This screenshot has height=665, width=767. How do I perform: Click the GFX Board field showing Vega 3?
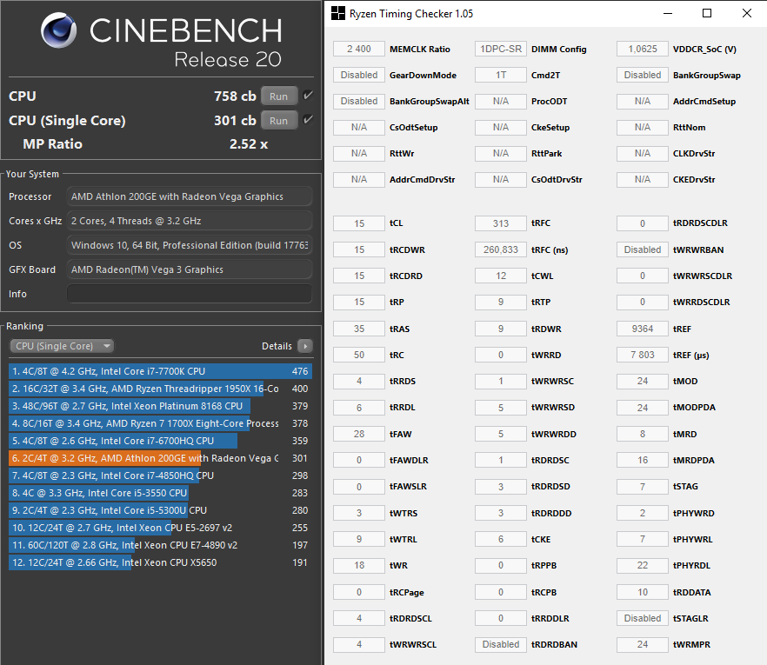(x=190, y=269)
